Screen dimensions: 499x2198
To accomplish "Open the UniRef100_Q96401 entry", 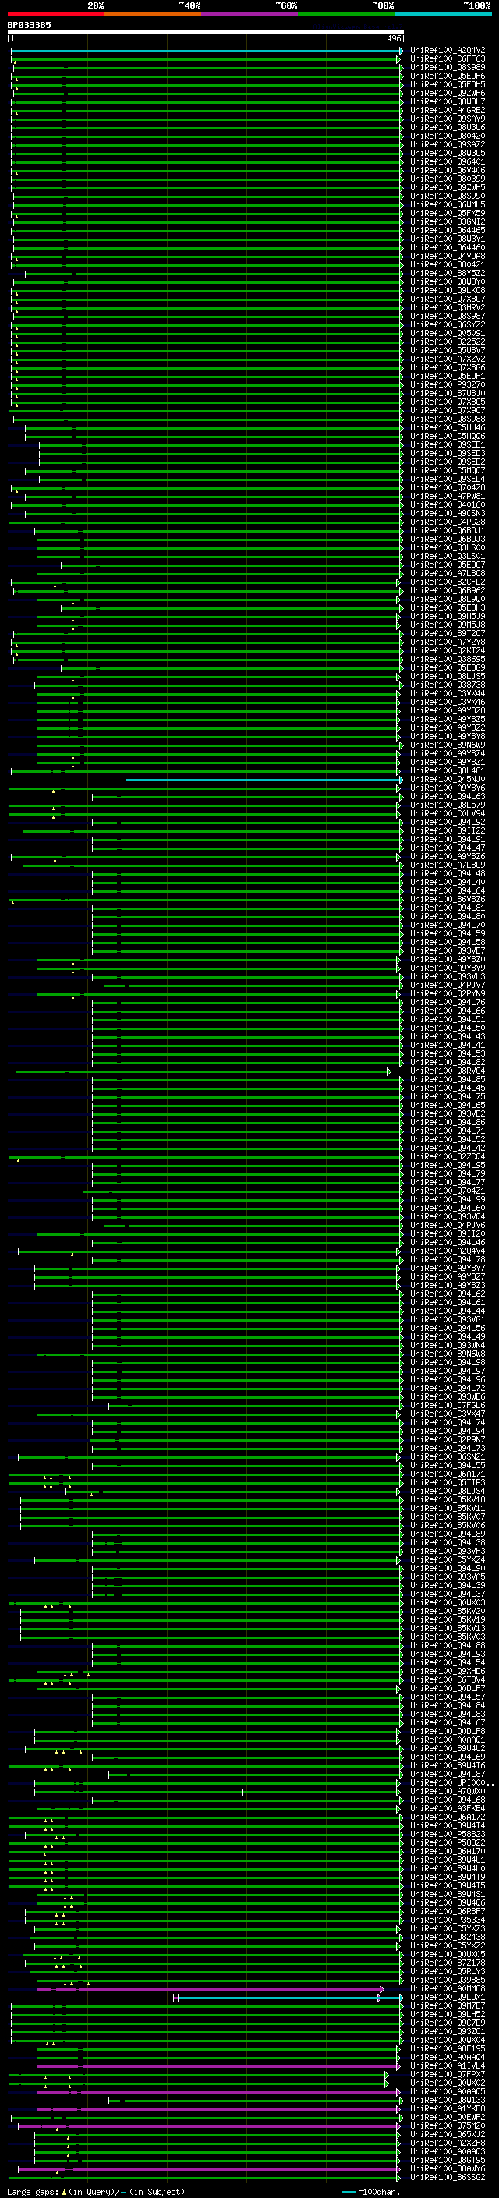I will pos(448,162).
